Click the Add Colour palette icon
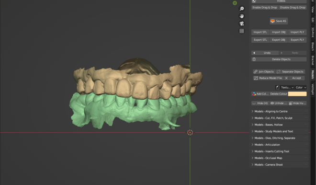The height and width of the screenshot is (185, 316). 254,94
